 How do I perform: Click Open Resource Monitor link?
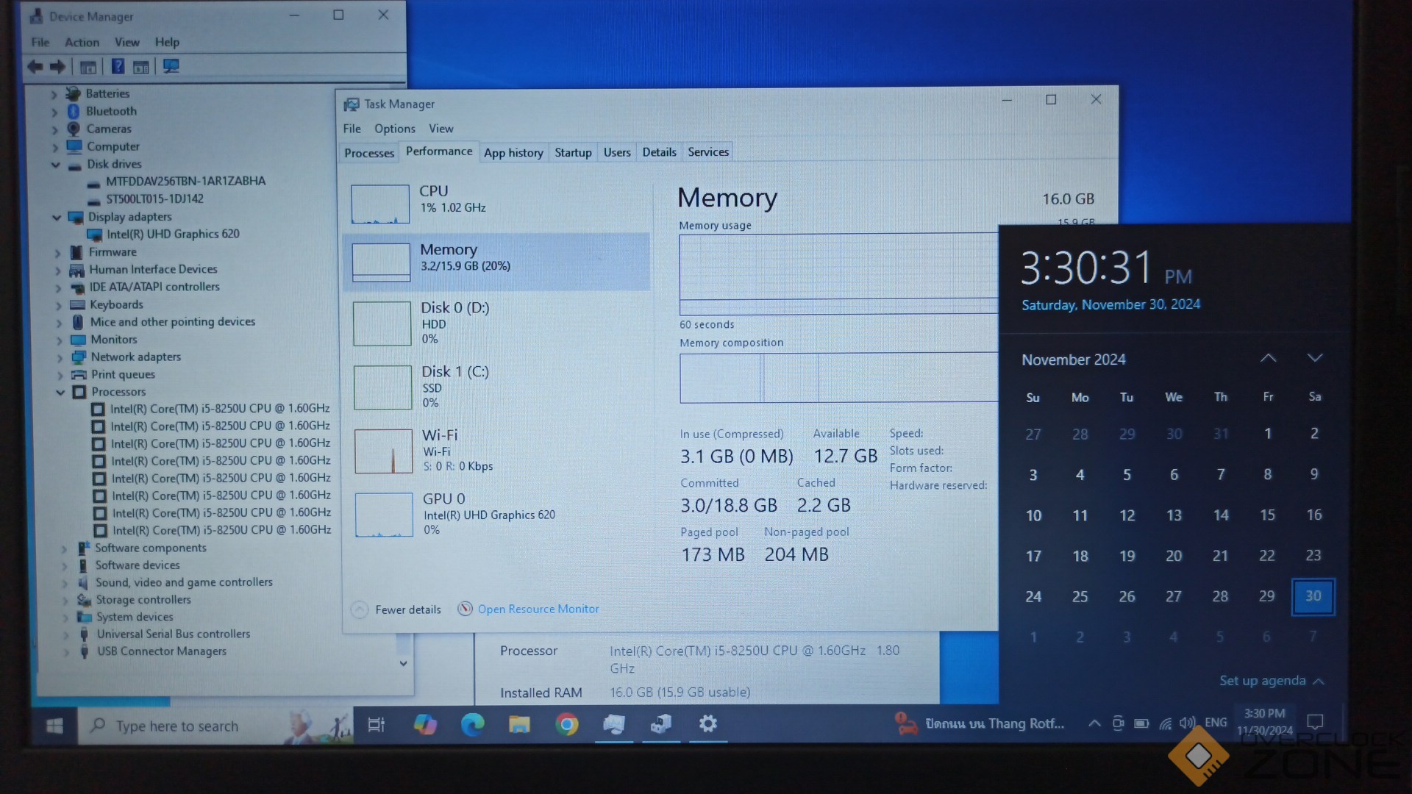tap(538, 609)
